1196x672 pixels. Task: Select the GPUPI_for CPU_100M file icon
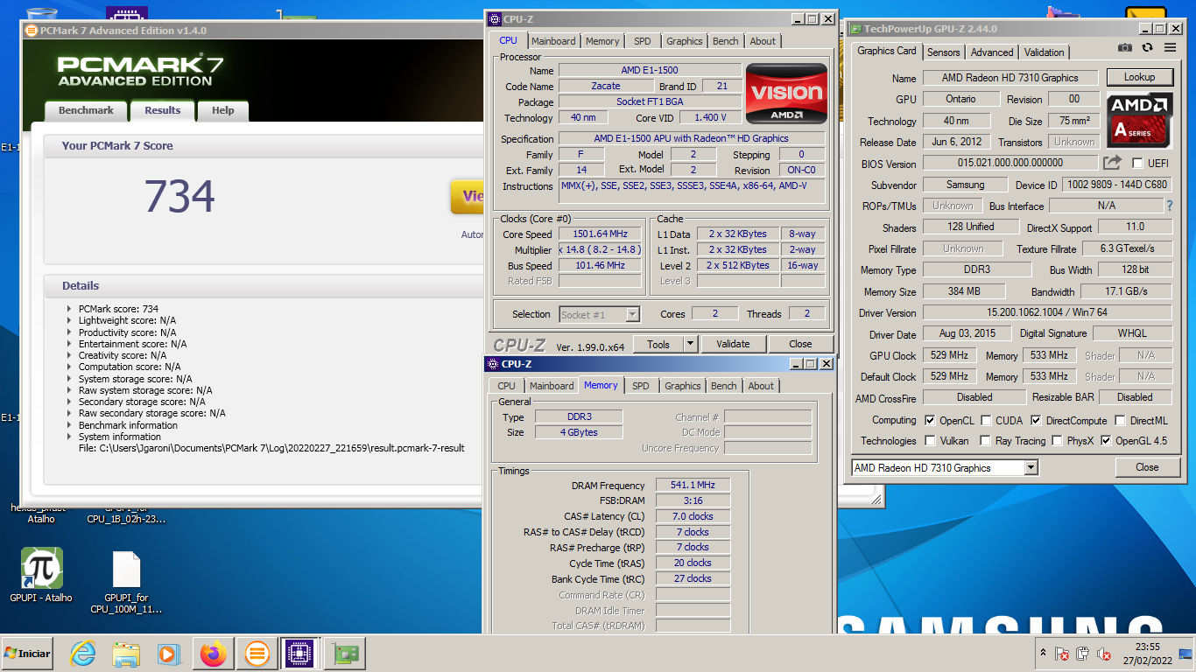click(127, 582)
